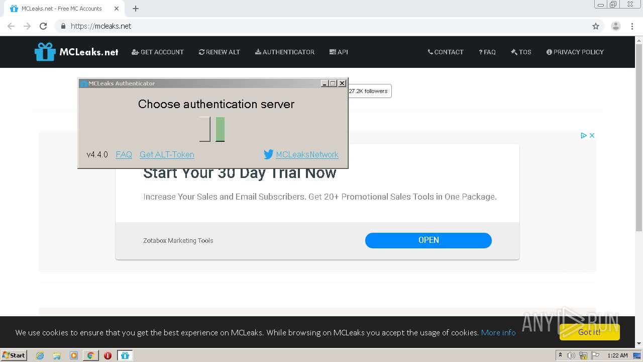Switch to MCLeaks Authenticator taskbar button
Screen dimensions: 643x362
tap(125, 355)
